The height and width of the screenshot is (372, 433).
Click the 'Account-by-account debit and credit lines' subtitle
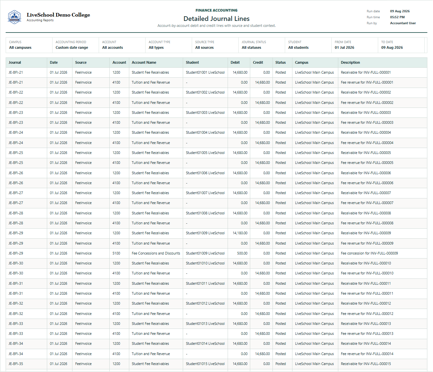click(216, 26)
